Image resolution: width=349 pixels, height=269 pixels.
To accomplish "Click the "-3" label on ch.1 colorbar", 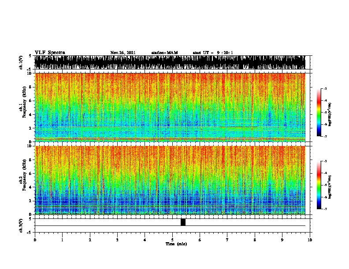I will pos(325,88).
